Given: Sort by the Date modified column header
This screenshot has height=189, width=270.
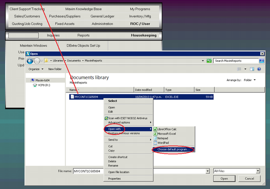Looking at the screenshot, I should pyautogui.click(x=149, y=90).
